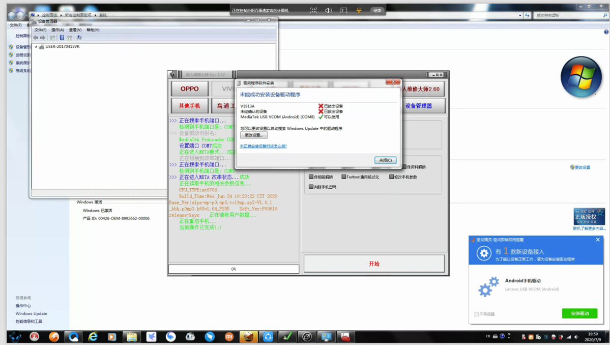Click 系统保护 link in sidebar
This screenshot has height=345, width=610.
(22, 63)
